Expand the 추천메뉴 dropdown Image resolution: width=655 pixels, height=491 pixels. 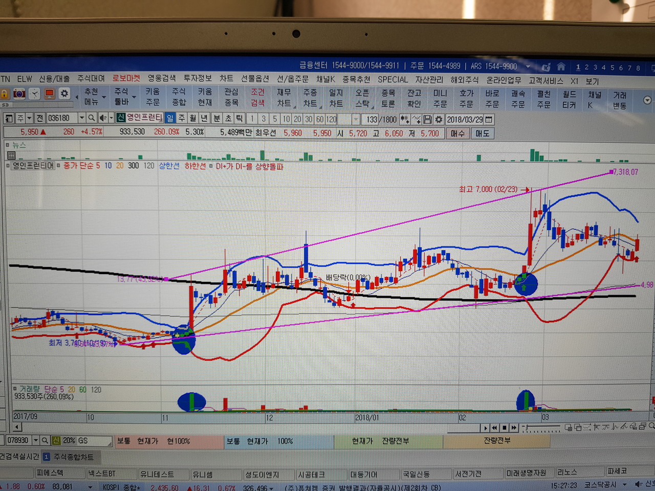[x=104, y=97]
